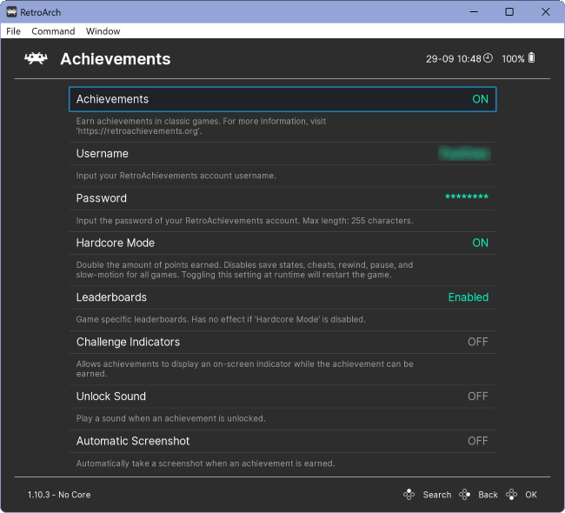
Task: Click the 'on-screen indicator' description text
Action: pos(244,369)
